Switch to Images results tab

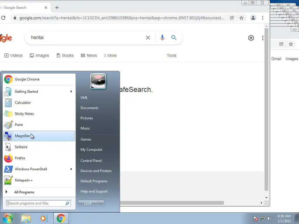click(x=39, y=55)
